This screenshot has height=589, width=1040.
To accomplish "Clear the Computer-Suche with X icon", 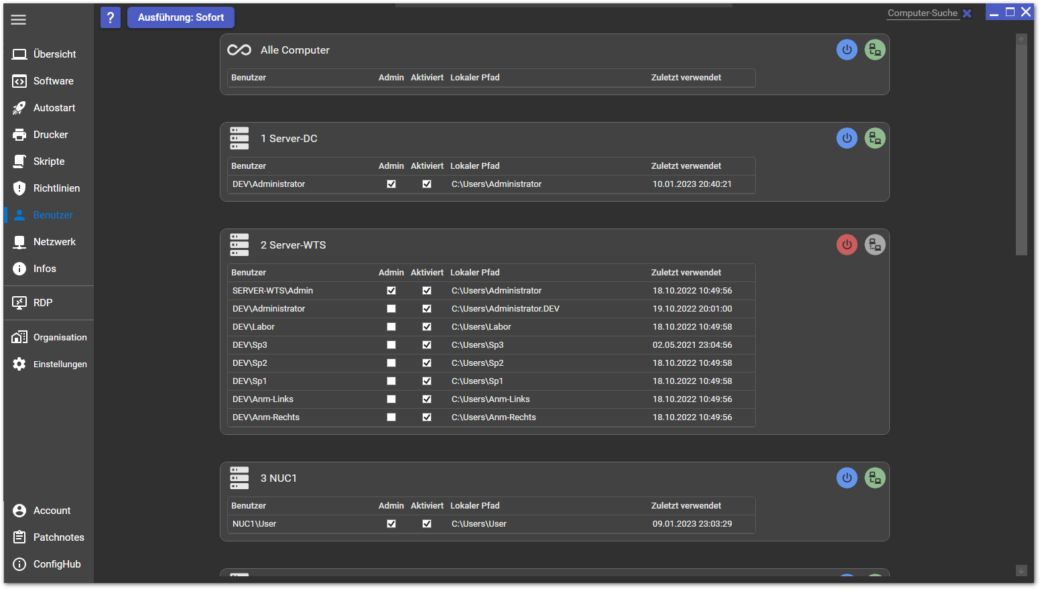I will (x=967, y=13).
